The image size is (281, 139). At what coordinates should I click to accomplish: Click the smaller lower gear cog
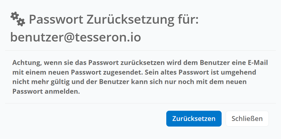coord(21,22)
